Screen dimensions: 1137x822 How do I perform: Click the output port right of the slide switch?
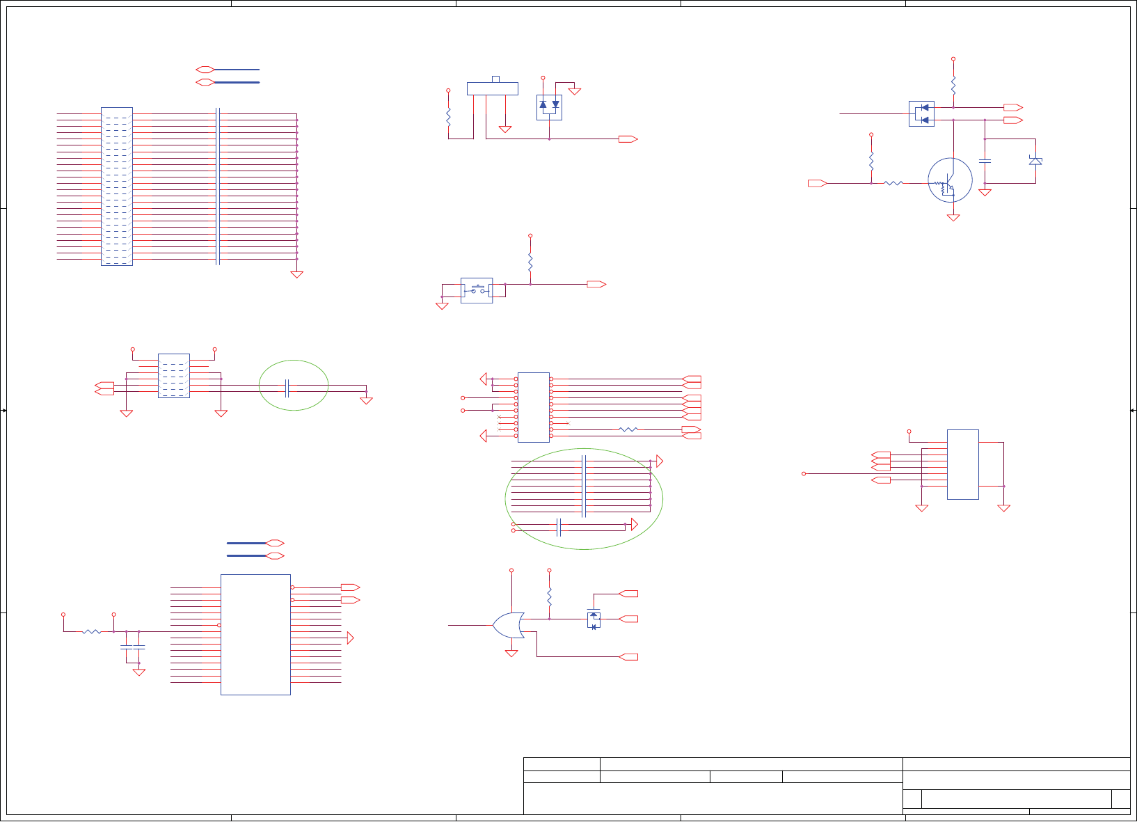(x=628, y=139)
